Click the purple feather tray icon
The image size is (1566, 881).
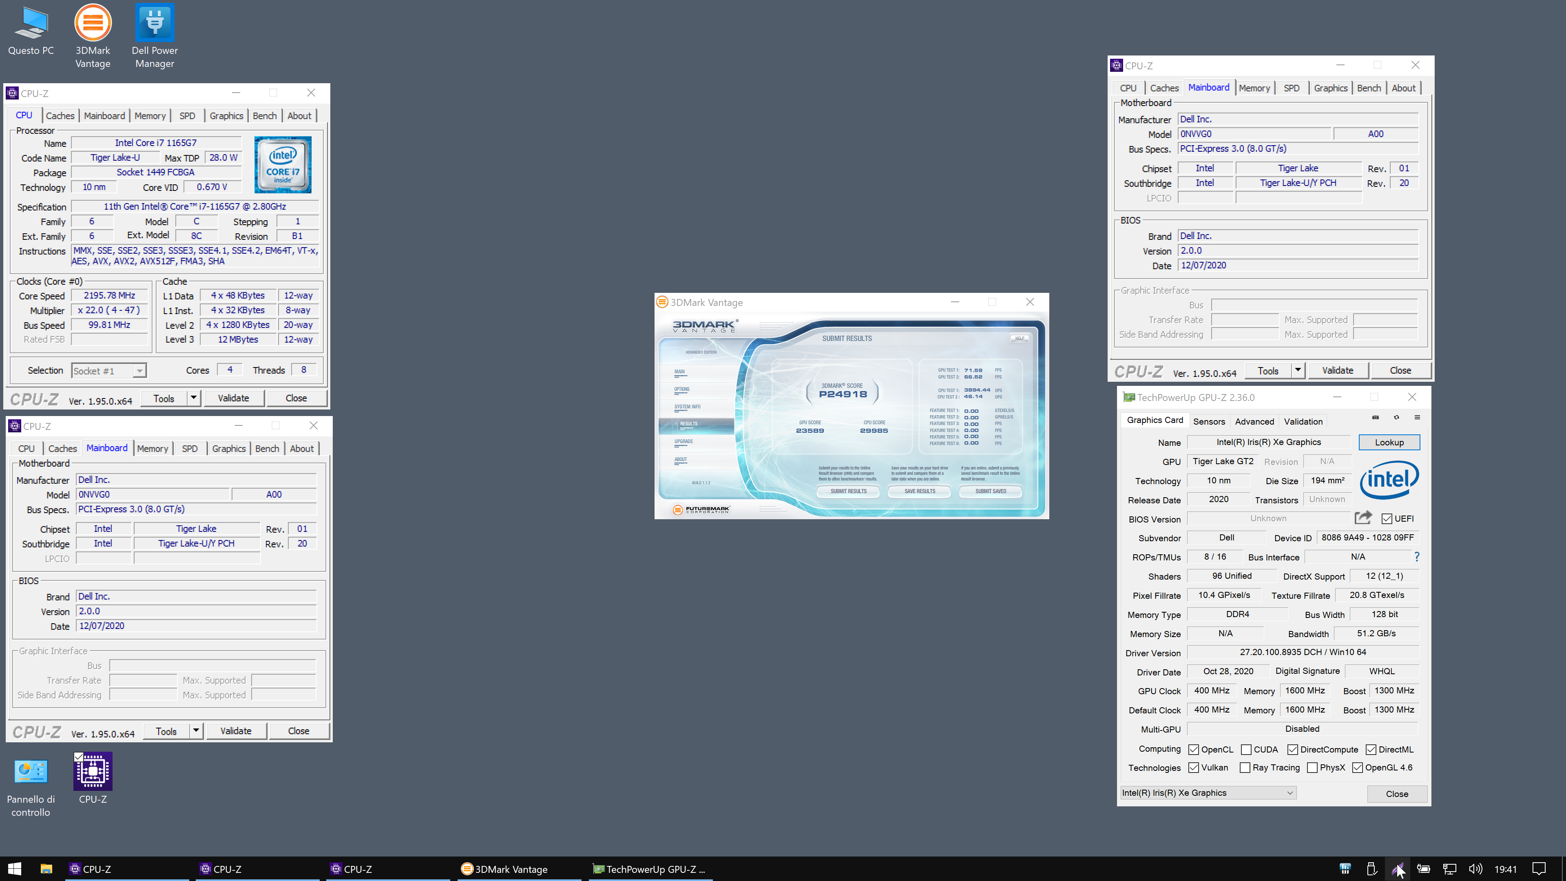[1398, 869]
